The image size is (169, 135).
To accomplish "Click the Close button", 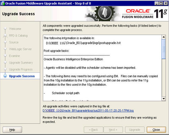I will click(156, 130).
